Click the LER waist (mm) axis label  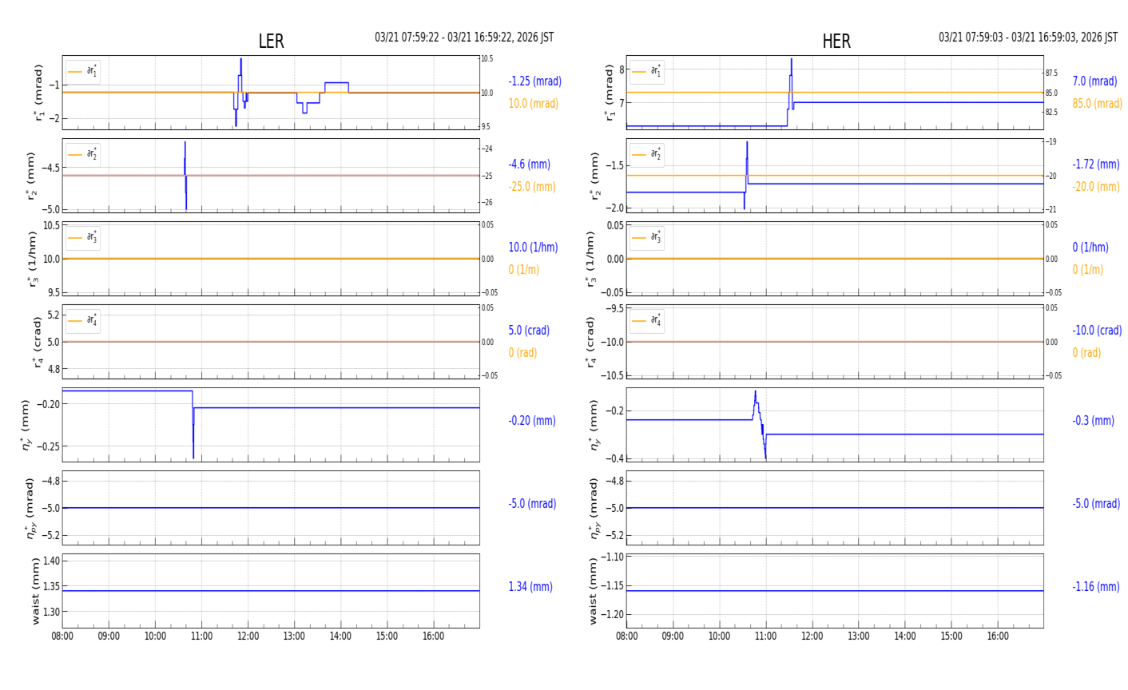click(x=34, y=591)
